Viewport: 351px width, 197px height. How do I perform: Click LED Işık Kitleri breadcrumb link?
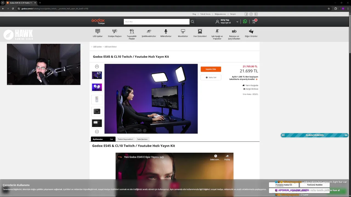111,47
